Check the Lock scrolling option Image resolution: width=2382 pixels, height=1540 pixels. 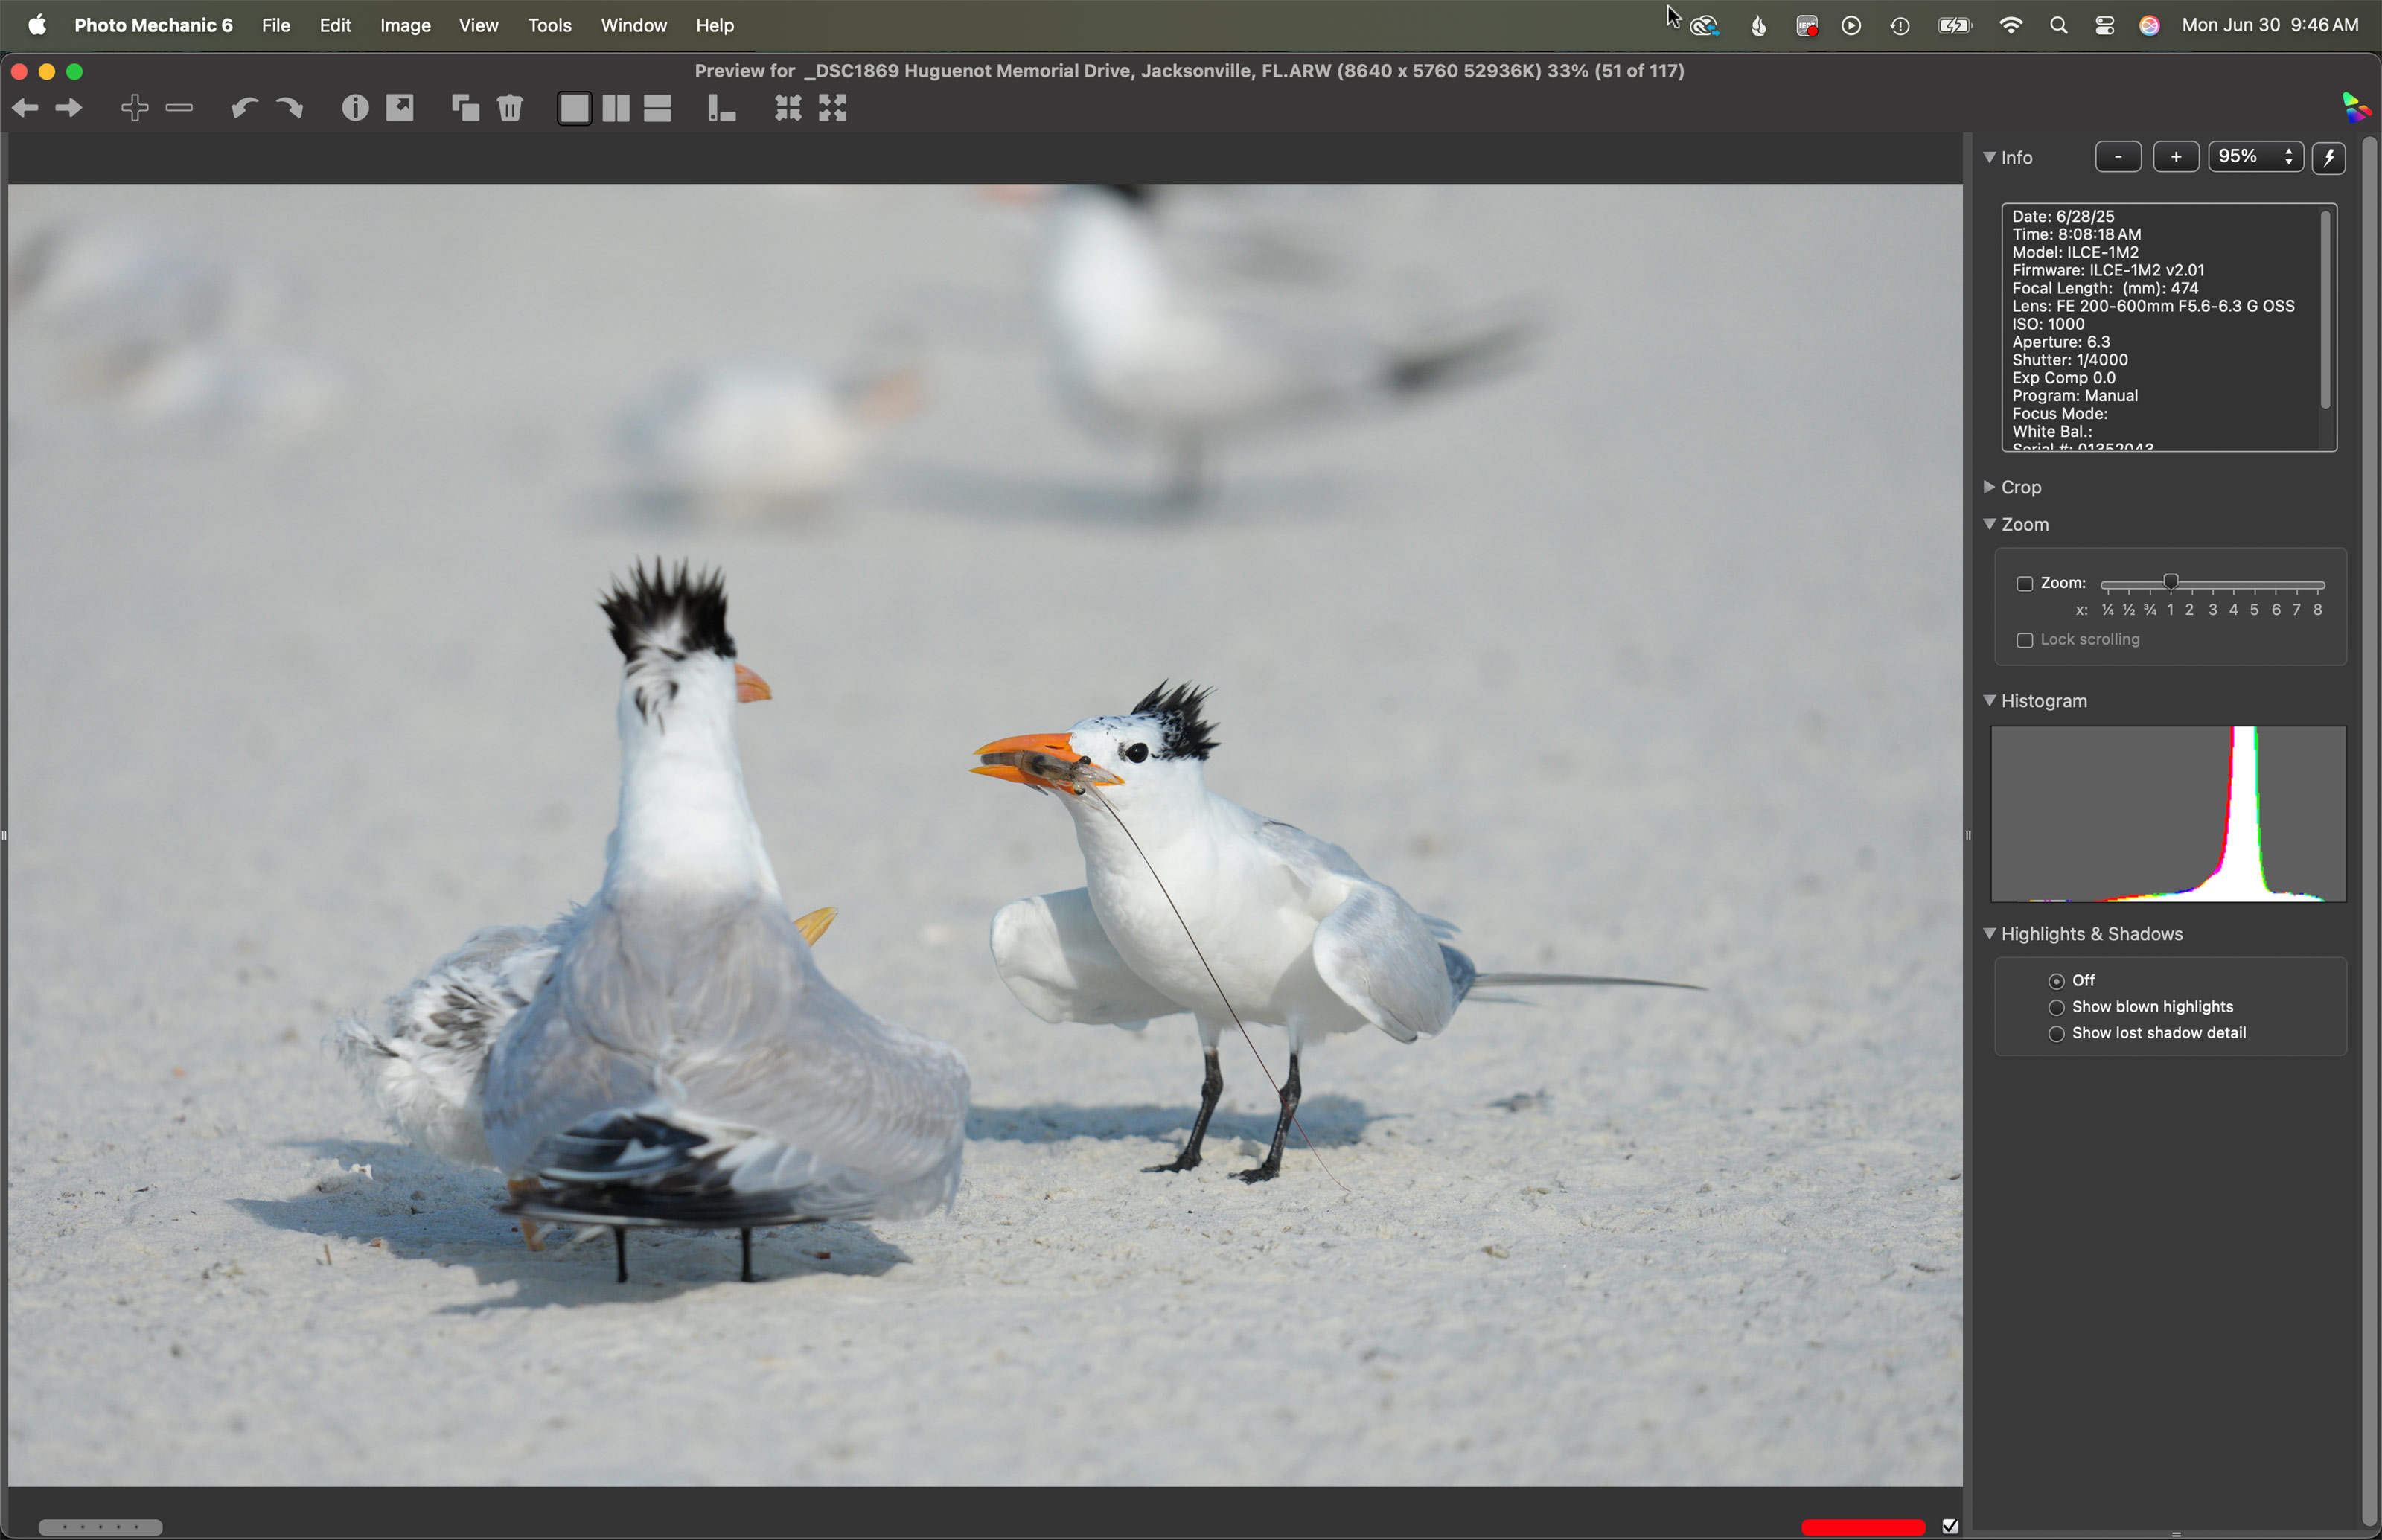click(2024, 640)
